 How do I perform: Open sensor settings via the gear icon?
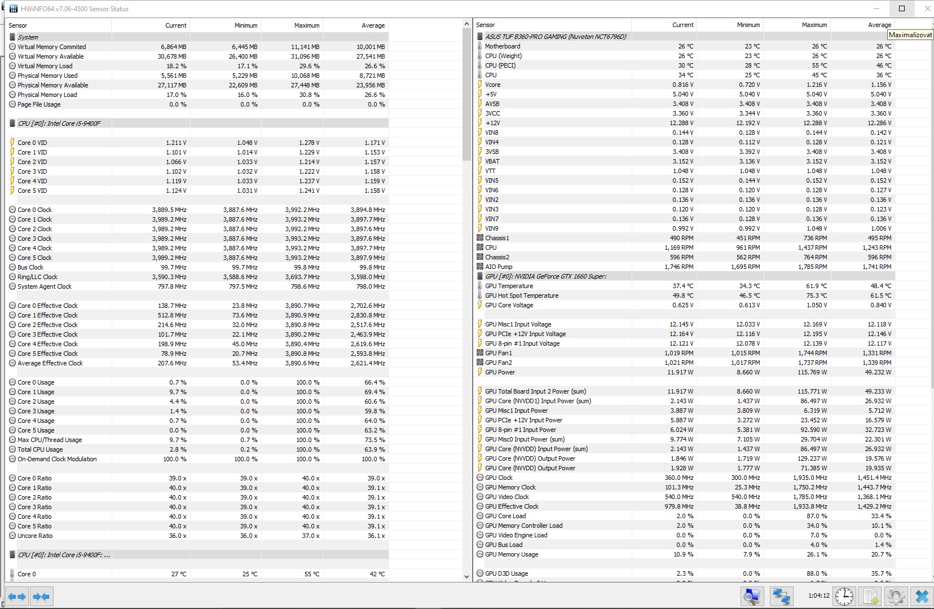click(x=896, y=596)
